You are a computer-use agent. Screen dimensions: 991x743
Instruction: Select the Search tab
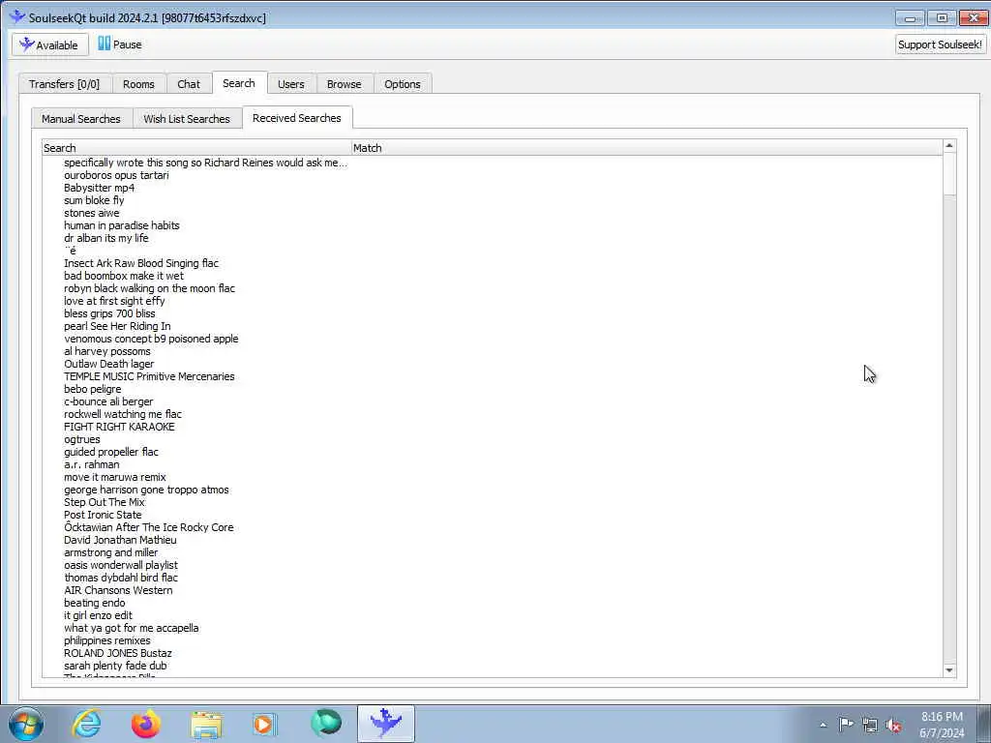pos(239,83)
